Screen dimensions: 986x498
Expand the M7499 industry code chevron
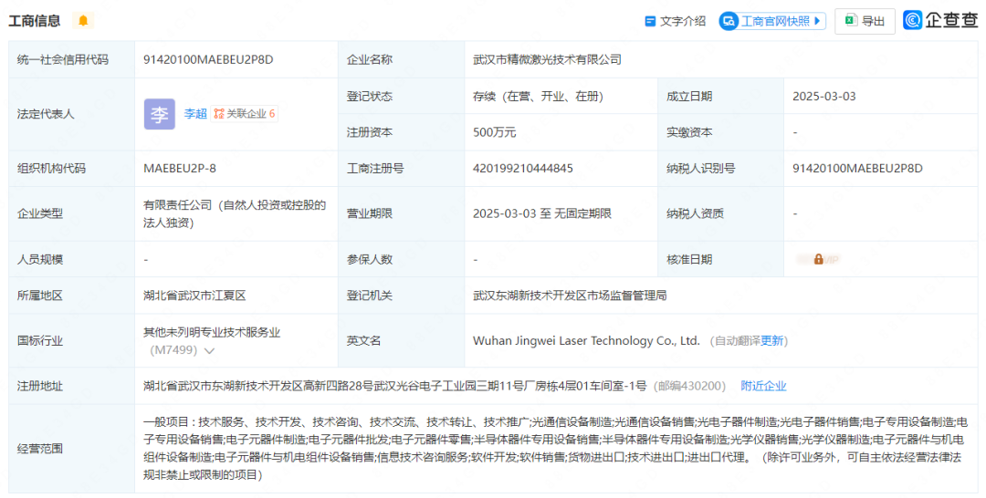(210, 350)
